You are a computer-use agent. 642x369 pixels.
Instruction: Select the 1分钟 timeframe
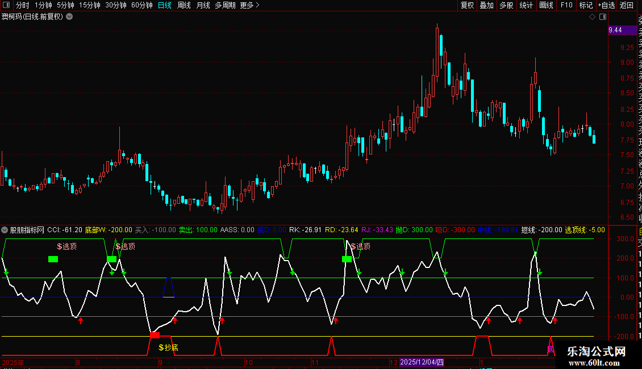coord(43,5)
